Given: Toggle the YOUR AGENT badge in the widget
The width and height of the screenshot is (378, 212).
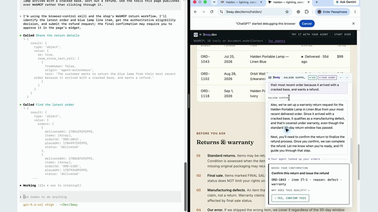Looking at the screenshot, I should [x=327, y=78].
